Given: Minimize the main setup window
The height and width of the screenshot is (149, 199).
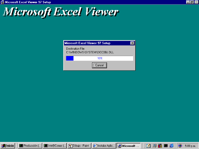Looking at the screenshot, I should (188, 2).
